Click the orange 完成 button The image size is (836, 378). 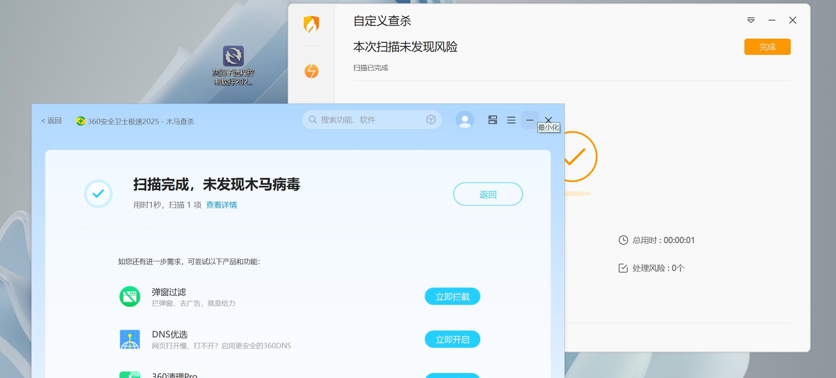767,47
